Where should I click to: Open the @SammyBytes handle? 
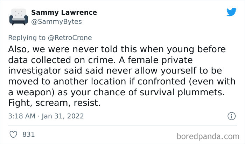(x=56, y=21)
